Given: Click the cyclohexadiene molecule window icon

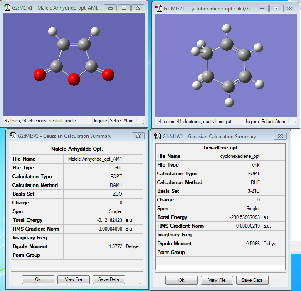Looking at the screenshot, I should coord(159,8).
